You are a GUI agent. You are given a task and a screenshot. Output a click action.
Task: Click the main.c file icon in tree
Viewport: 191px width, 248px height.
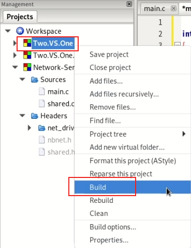click(x=42, y=91)
